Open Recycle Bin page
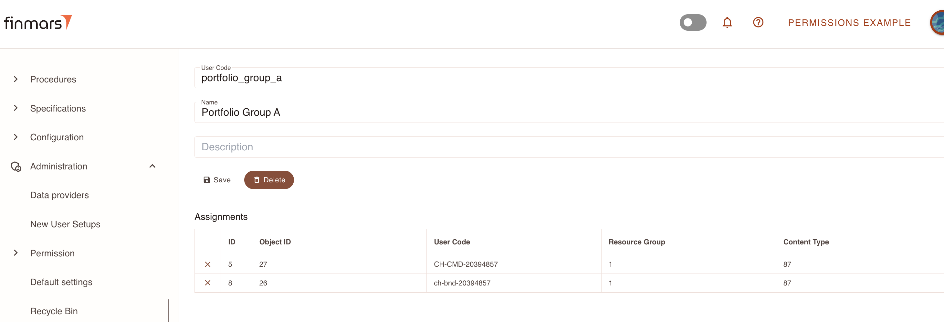The width and height of the screenshot is (944, 322). pyautogui.click(x=54, y=311)
